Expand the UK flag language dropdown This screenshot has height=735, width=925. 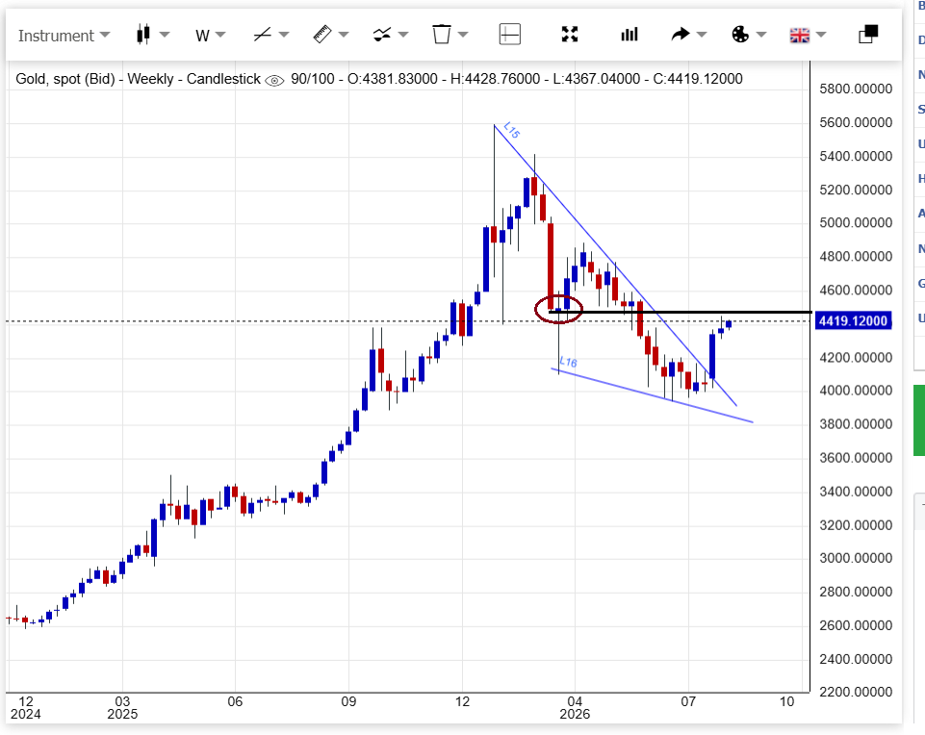coord(809,36)
